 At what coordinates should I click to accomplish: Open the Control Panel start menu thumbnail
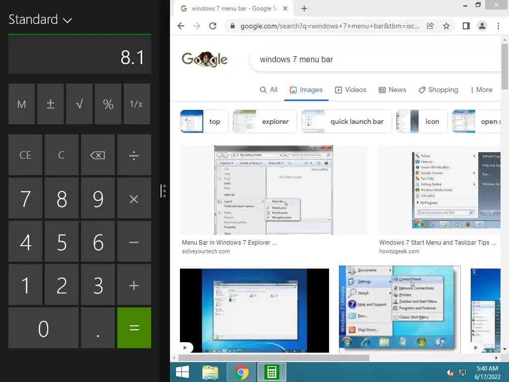click(x=400, y=309)
